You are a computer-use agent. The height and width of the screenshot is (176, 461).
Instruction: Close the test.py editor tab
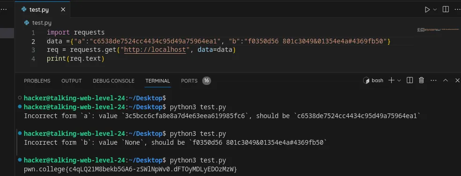63,10
